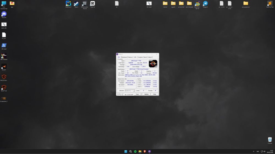Select the FACEIT AC desktop icon
Viewport: 275px width, 154px height.
click(x=4, y=88)
